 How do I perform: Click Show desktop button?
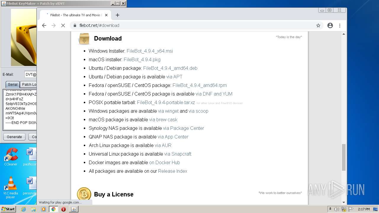tap(376, 209)
